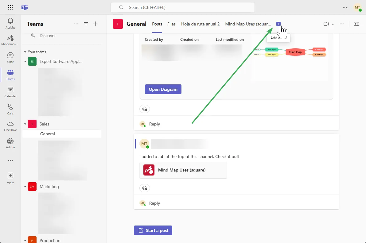Click the Microsoft Teams logo icon
This screenshot has height=243, width=366.
[25, 7]
